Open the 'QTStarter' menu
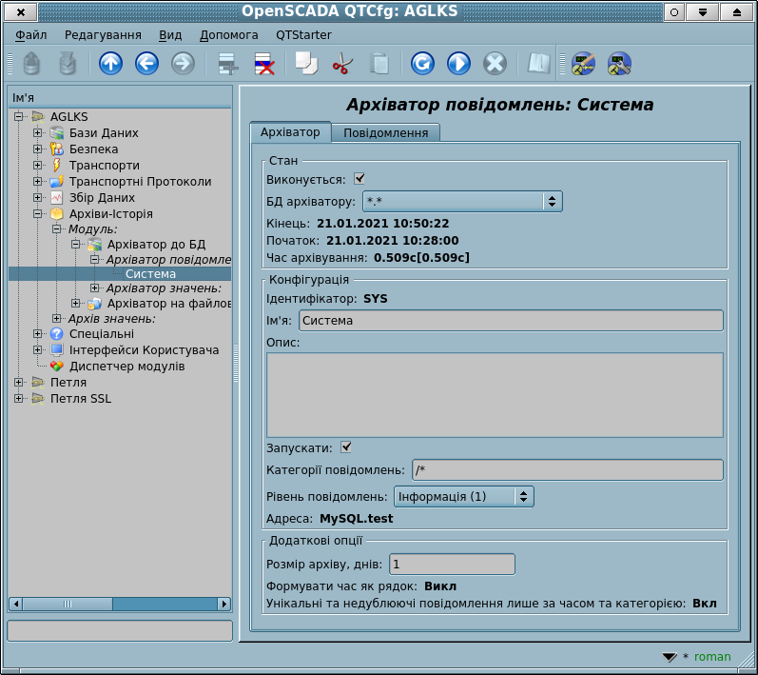The width and height of the screenshot is (758, 675). [303, 34]
